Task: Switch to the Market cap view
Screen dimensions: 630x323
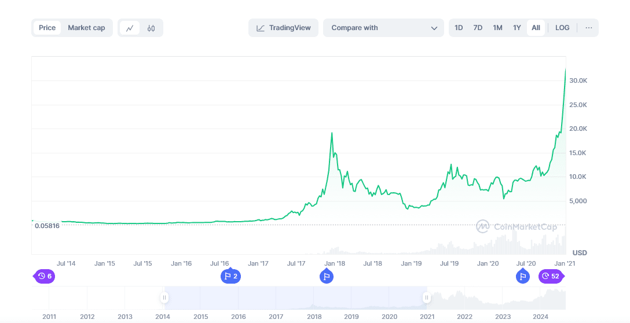Action: pyautogui.click(x=86, y=28)
